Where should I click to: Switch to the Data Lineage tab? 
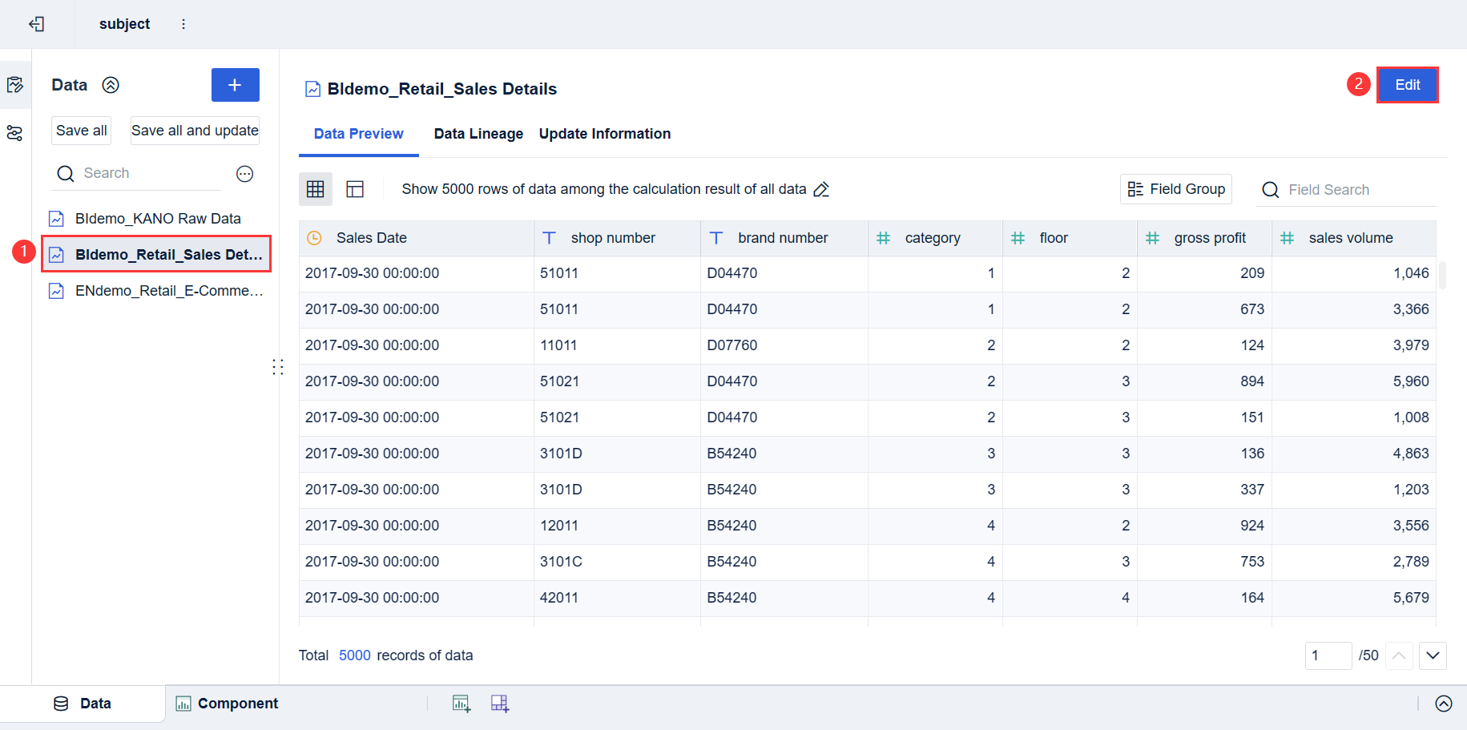478,134
